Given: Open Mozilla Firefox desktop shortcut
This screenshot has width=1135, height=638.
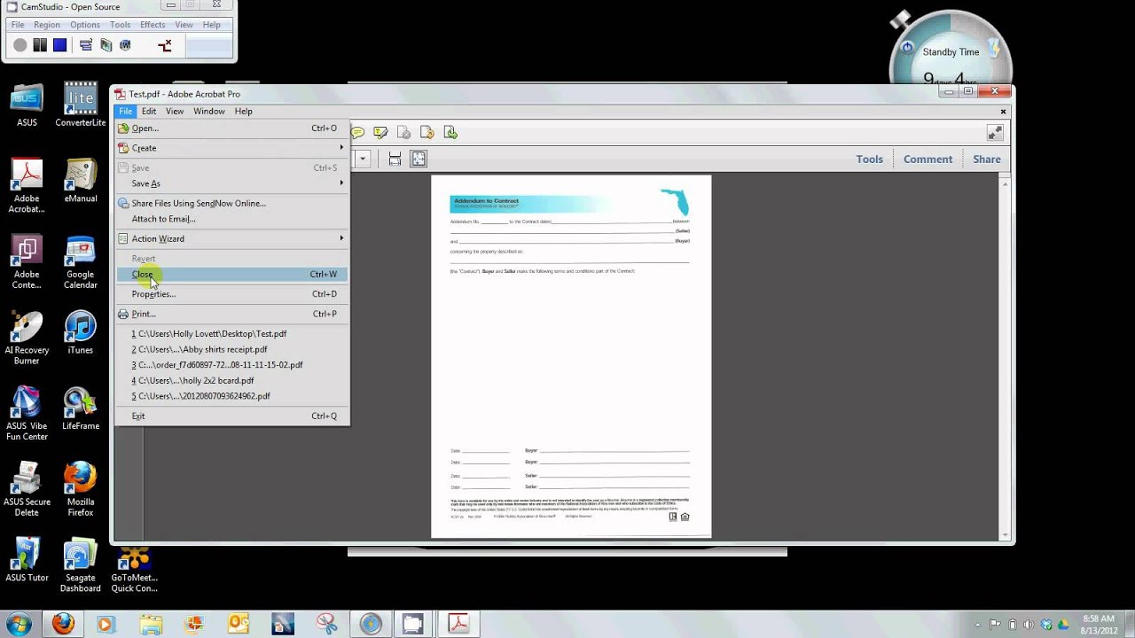Looking at the screenshot, I should click(x=80, y=490).
